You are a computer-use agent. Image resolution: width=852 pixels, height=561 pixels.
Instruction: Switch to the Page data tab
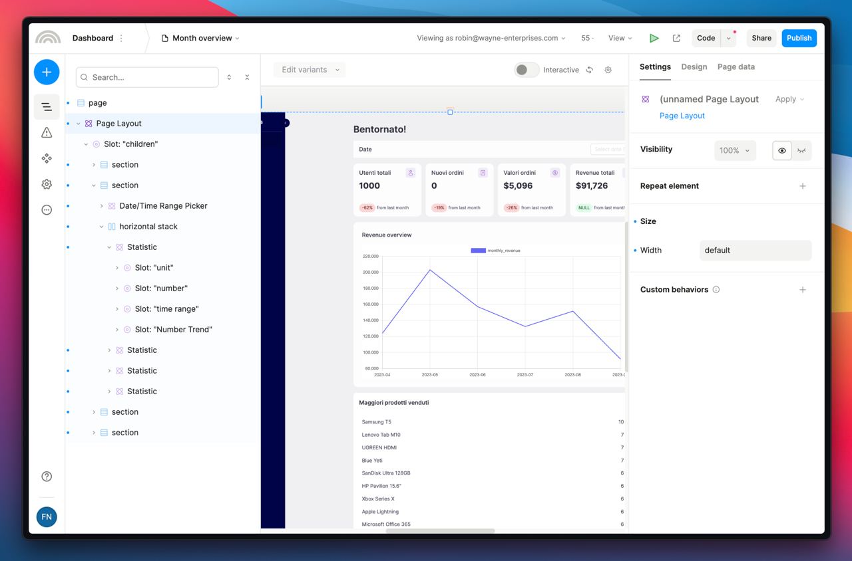tap(736, 67)
